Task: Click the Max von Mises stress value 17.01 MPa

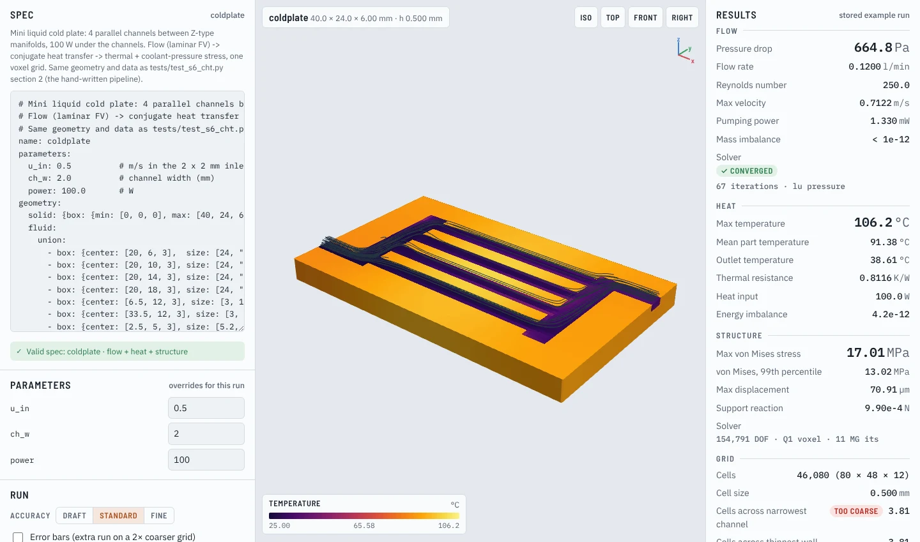Action: coord(878,353)
